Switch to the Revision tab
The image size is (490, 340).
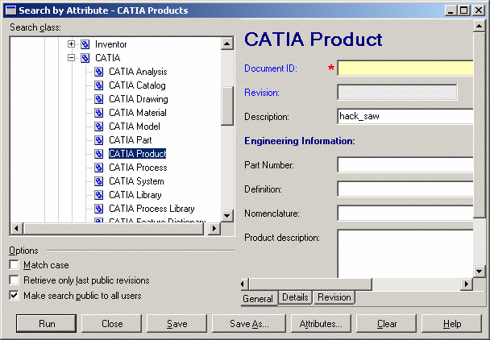coord(334,297)
